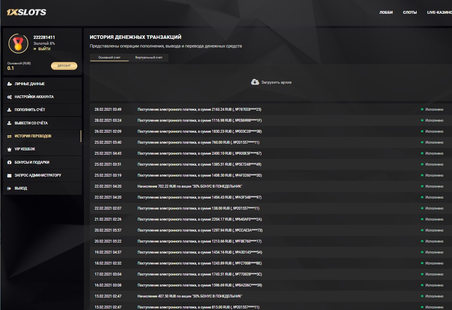The image size is (452, 310).
Task: Click the ДЕПОЗИТ button
Action: coord(64,66)
